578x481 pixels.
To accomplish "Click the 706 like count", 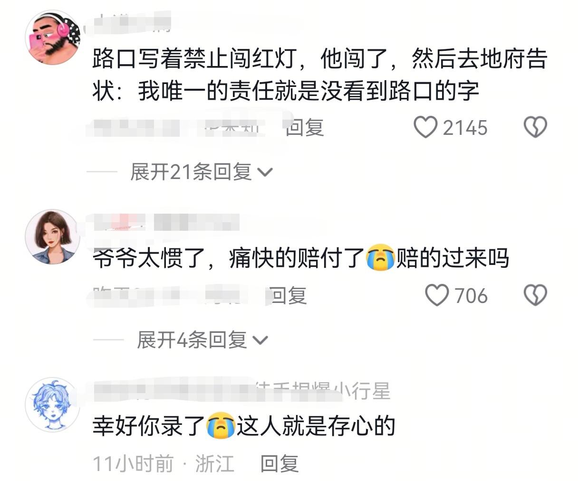I will click(471, 295).
